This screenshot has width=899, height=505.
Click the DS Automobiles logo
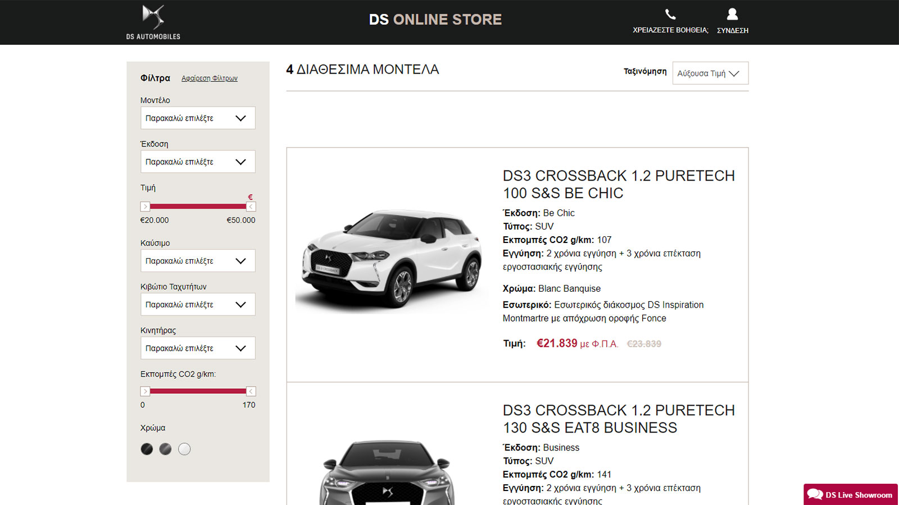pos(153,22)
